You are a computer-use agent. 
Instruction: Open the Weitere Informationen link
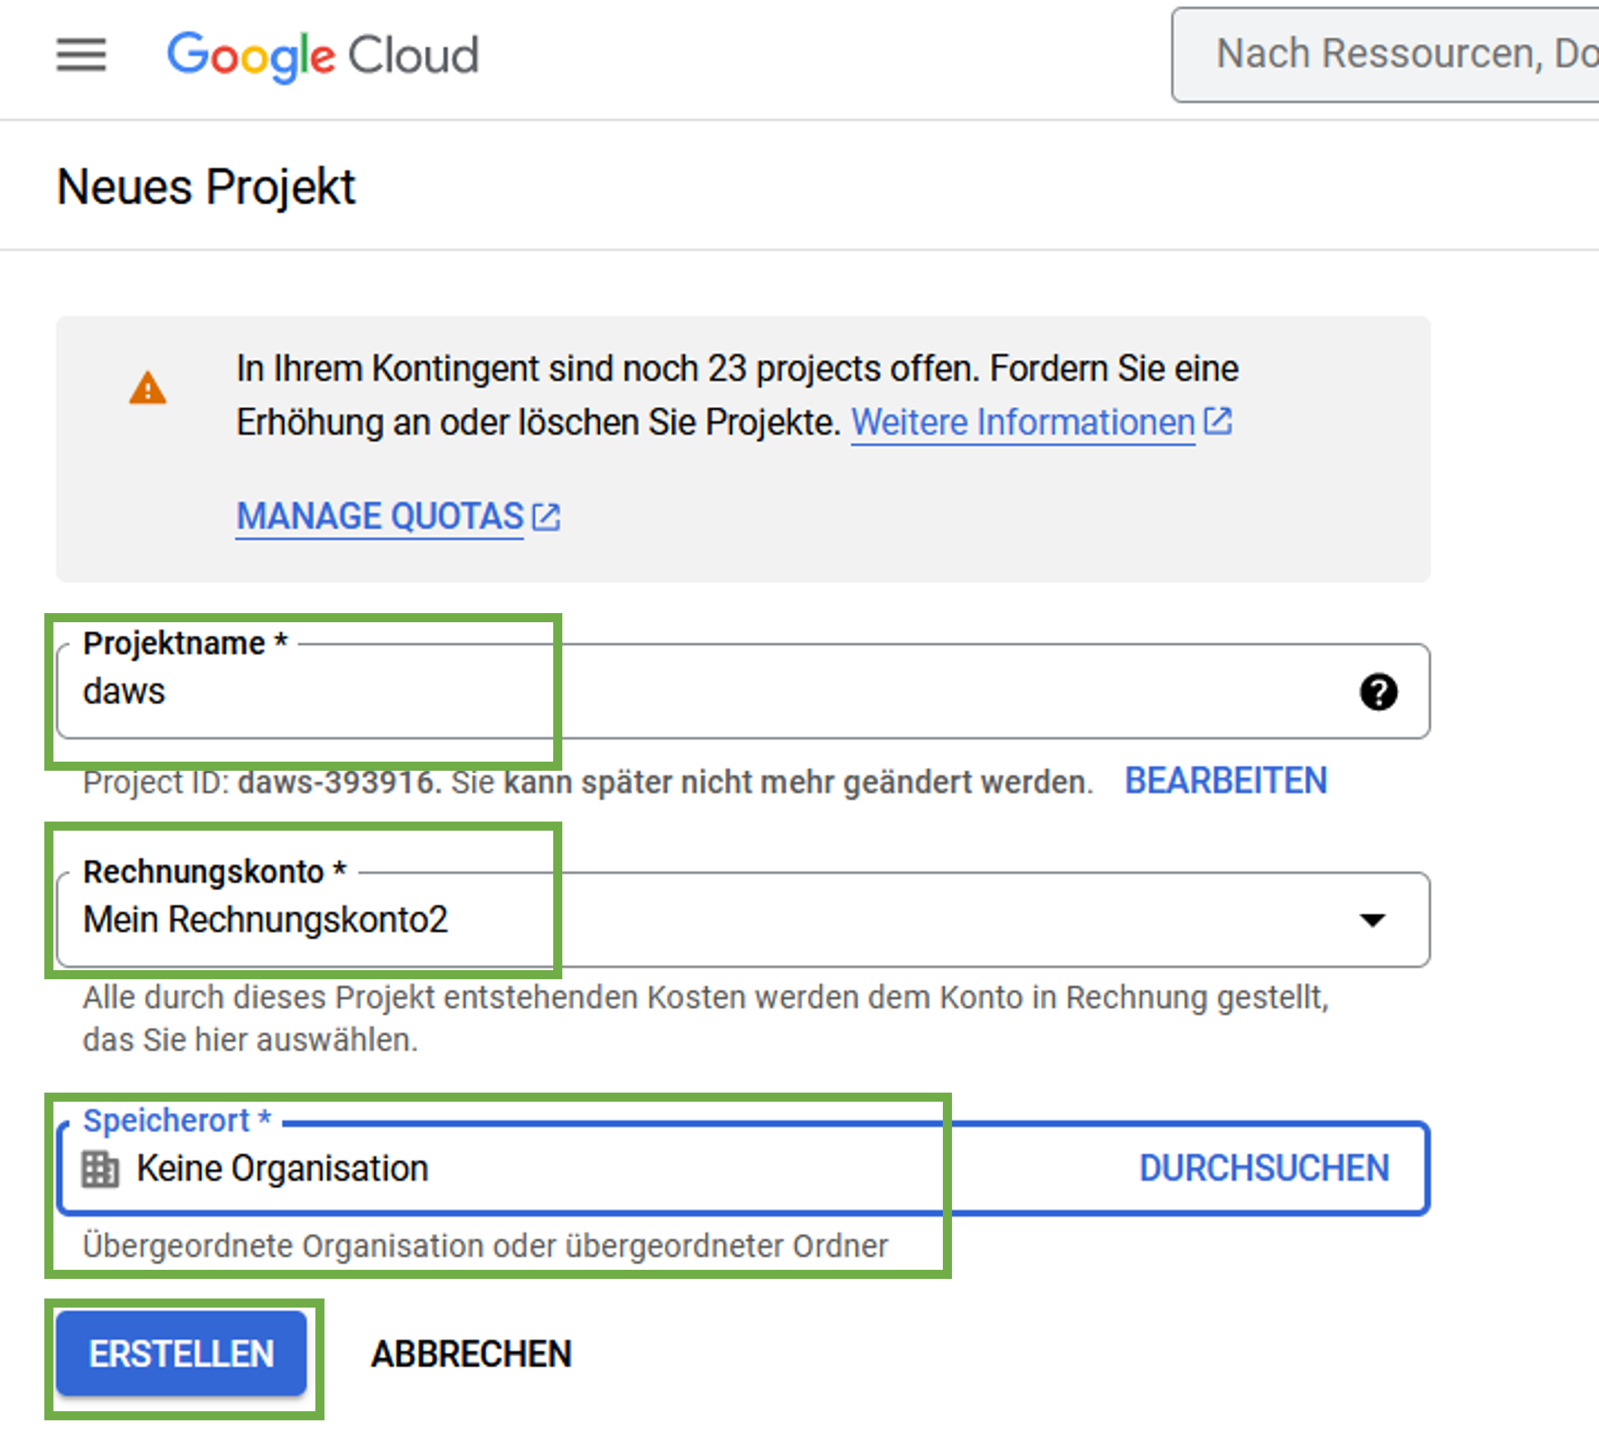[1022, 422]
